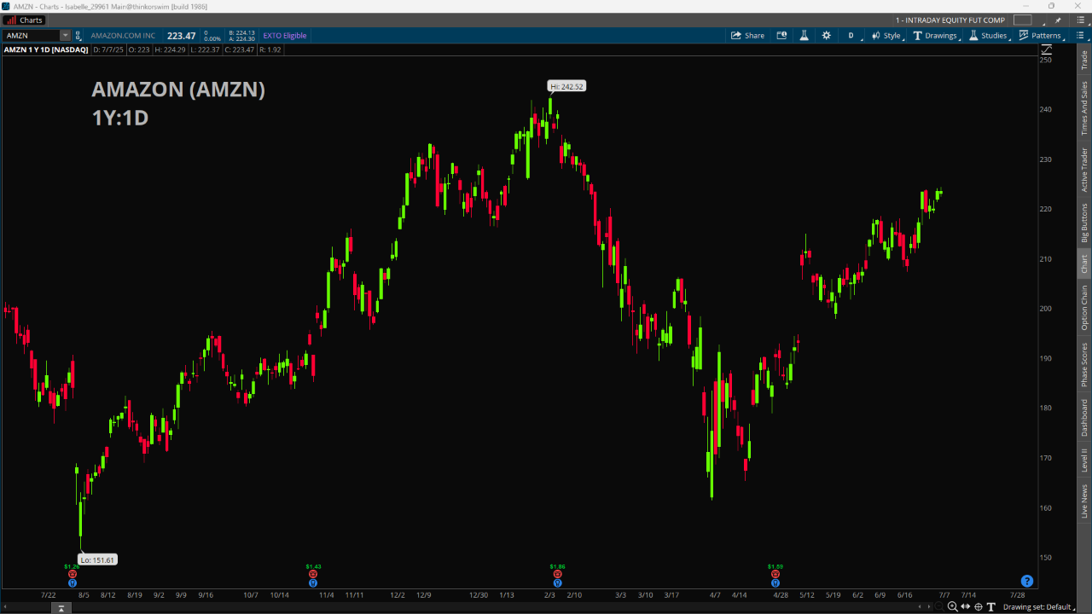Switch to the Option Chain side tab
The width and height of the screenshot is (1092, 614).
[1084, 308]
